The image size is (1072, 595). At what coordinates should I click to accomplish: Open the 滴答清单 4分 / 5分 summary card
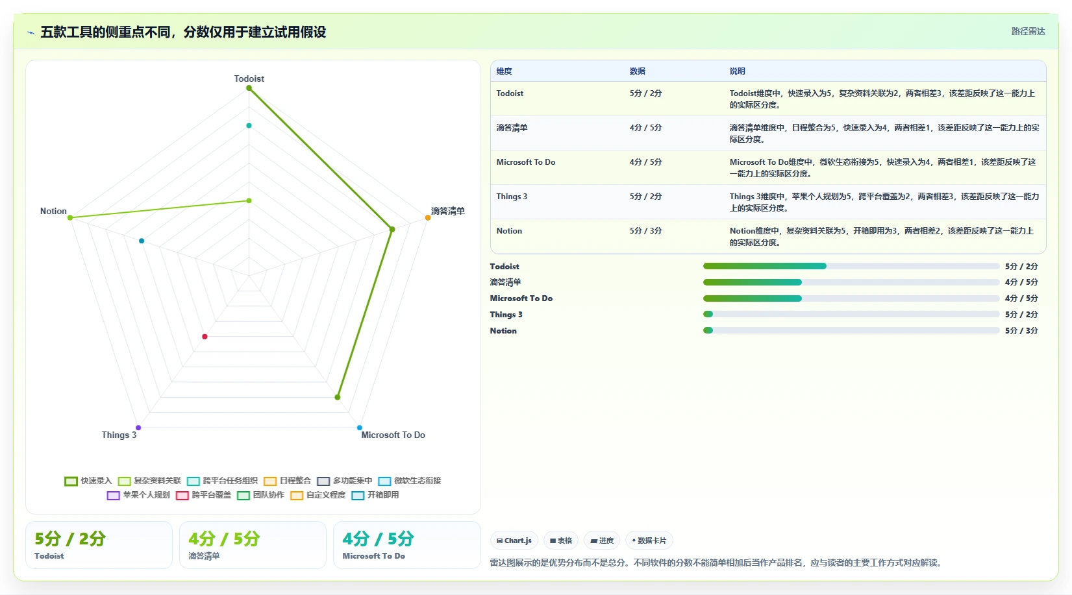(x=253, y=545)
